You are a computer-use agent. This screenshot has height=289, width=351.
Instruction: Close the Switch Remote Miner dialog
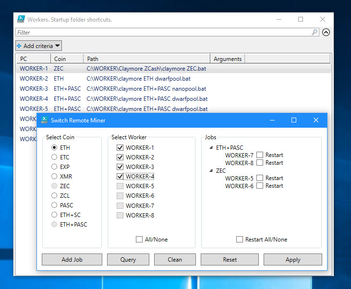315,120
